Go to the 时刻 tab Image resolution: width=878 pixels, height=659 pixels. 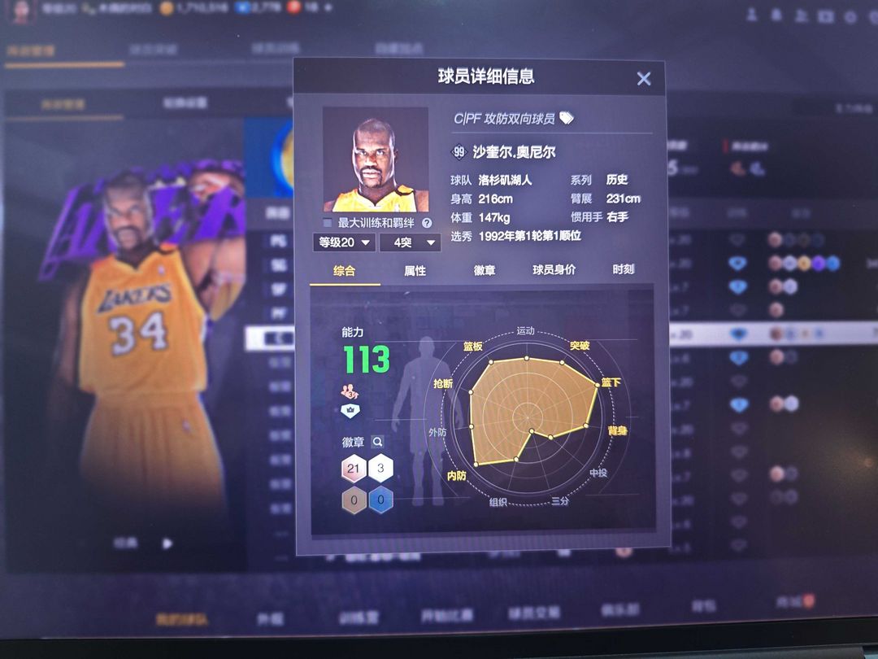(x=624, y=270)
